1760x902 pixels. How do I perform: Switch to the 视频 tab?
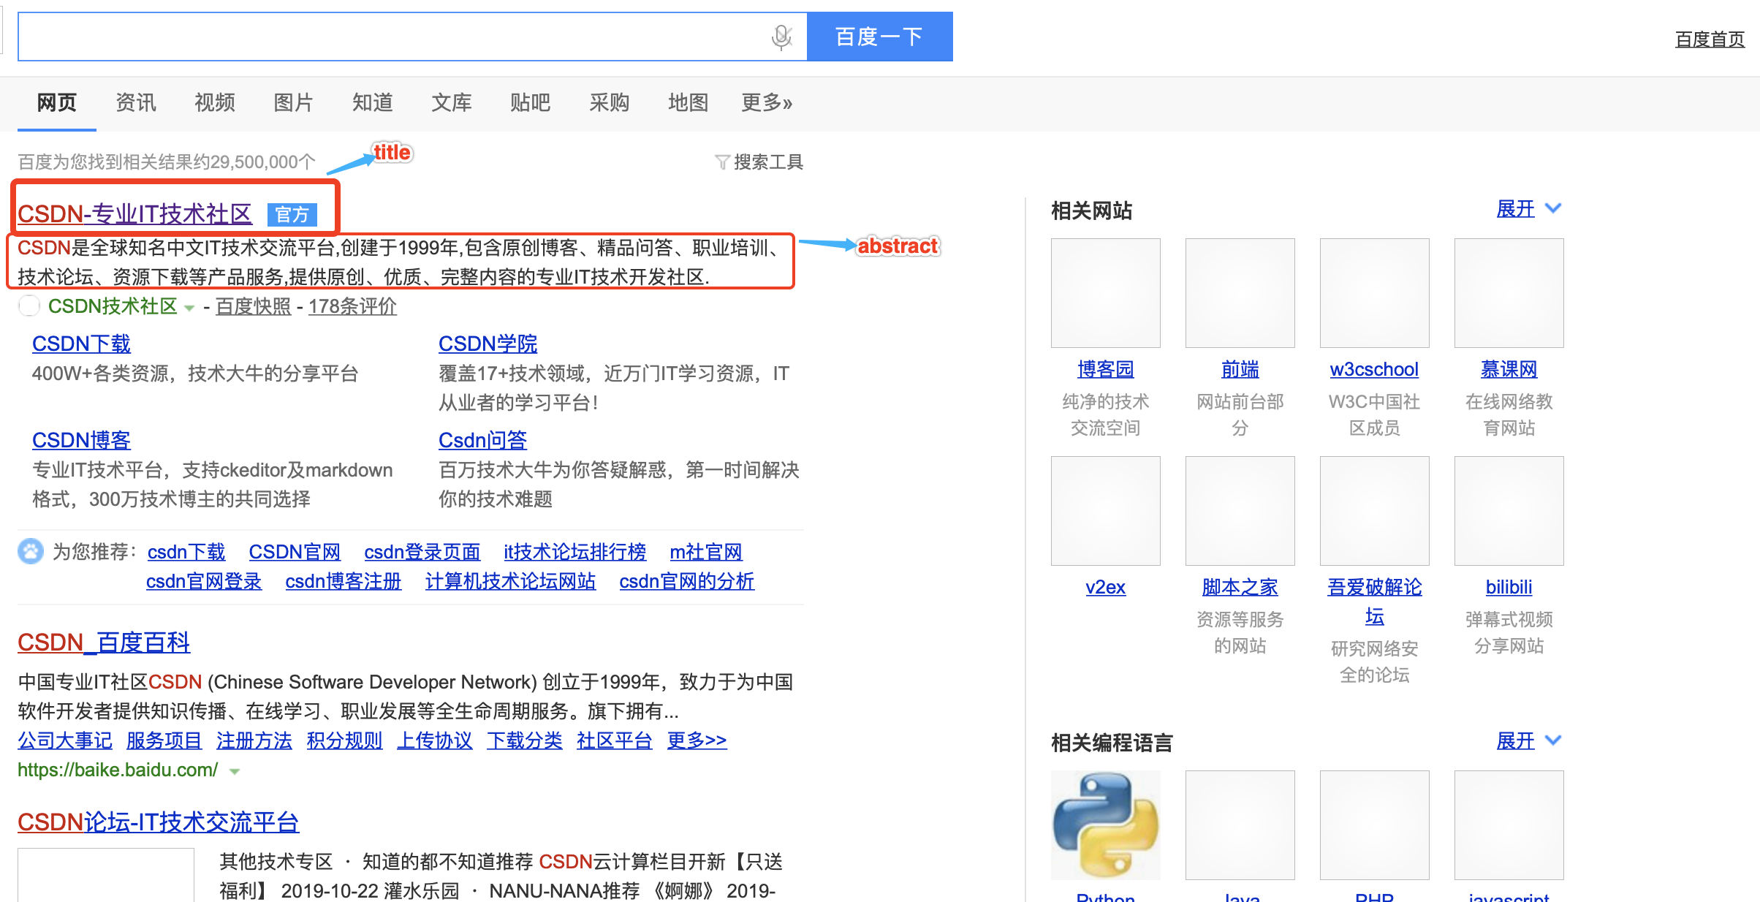215,102
